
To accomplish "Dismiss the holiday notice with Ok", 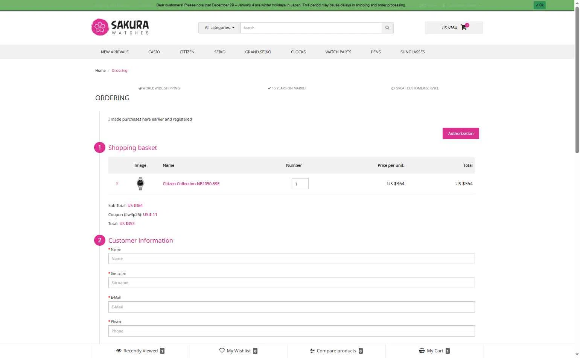I will (539, 5).
